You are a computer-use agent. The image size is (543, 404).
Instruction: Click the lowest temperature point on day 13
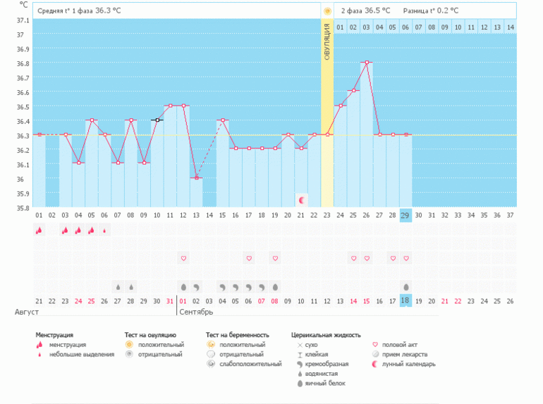[197, 178]
